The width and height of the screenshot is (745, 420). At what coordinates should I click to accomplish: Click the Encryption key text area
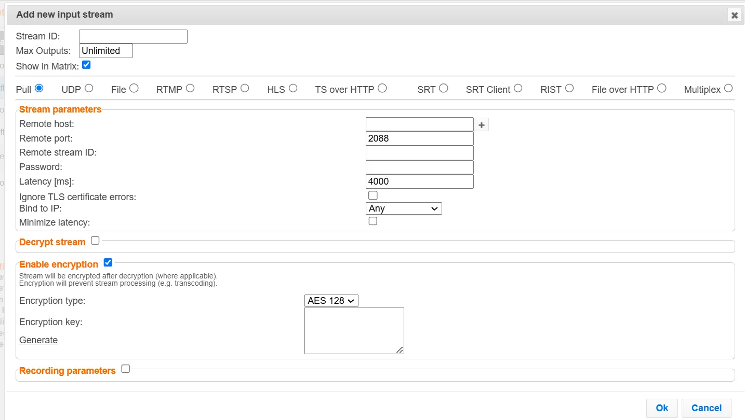click(354, 331)
